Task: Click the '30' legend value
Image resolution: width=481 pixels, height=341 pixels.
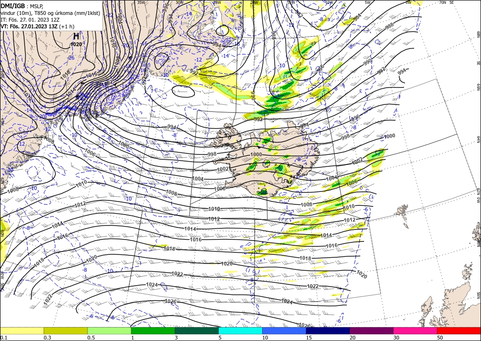Action: [x=397, y=338]
